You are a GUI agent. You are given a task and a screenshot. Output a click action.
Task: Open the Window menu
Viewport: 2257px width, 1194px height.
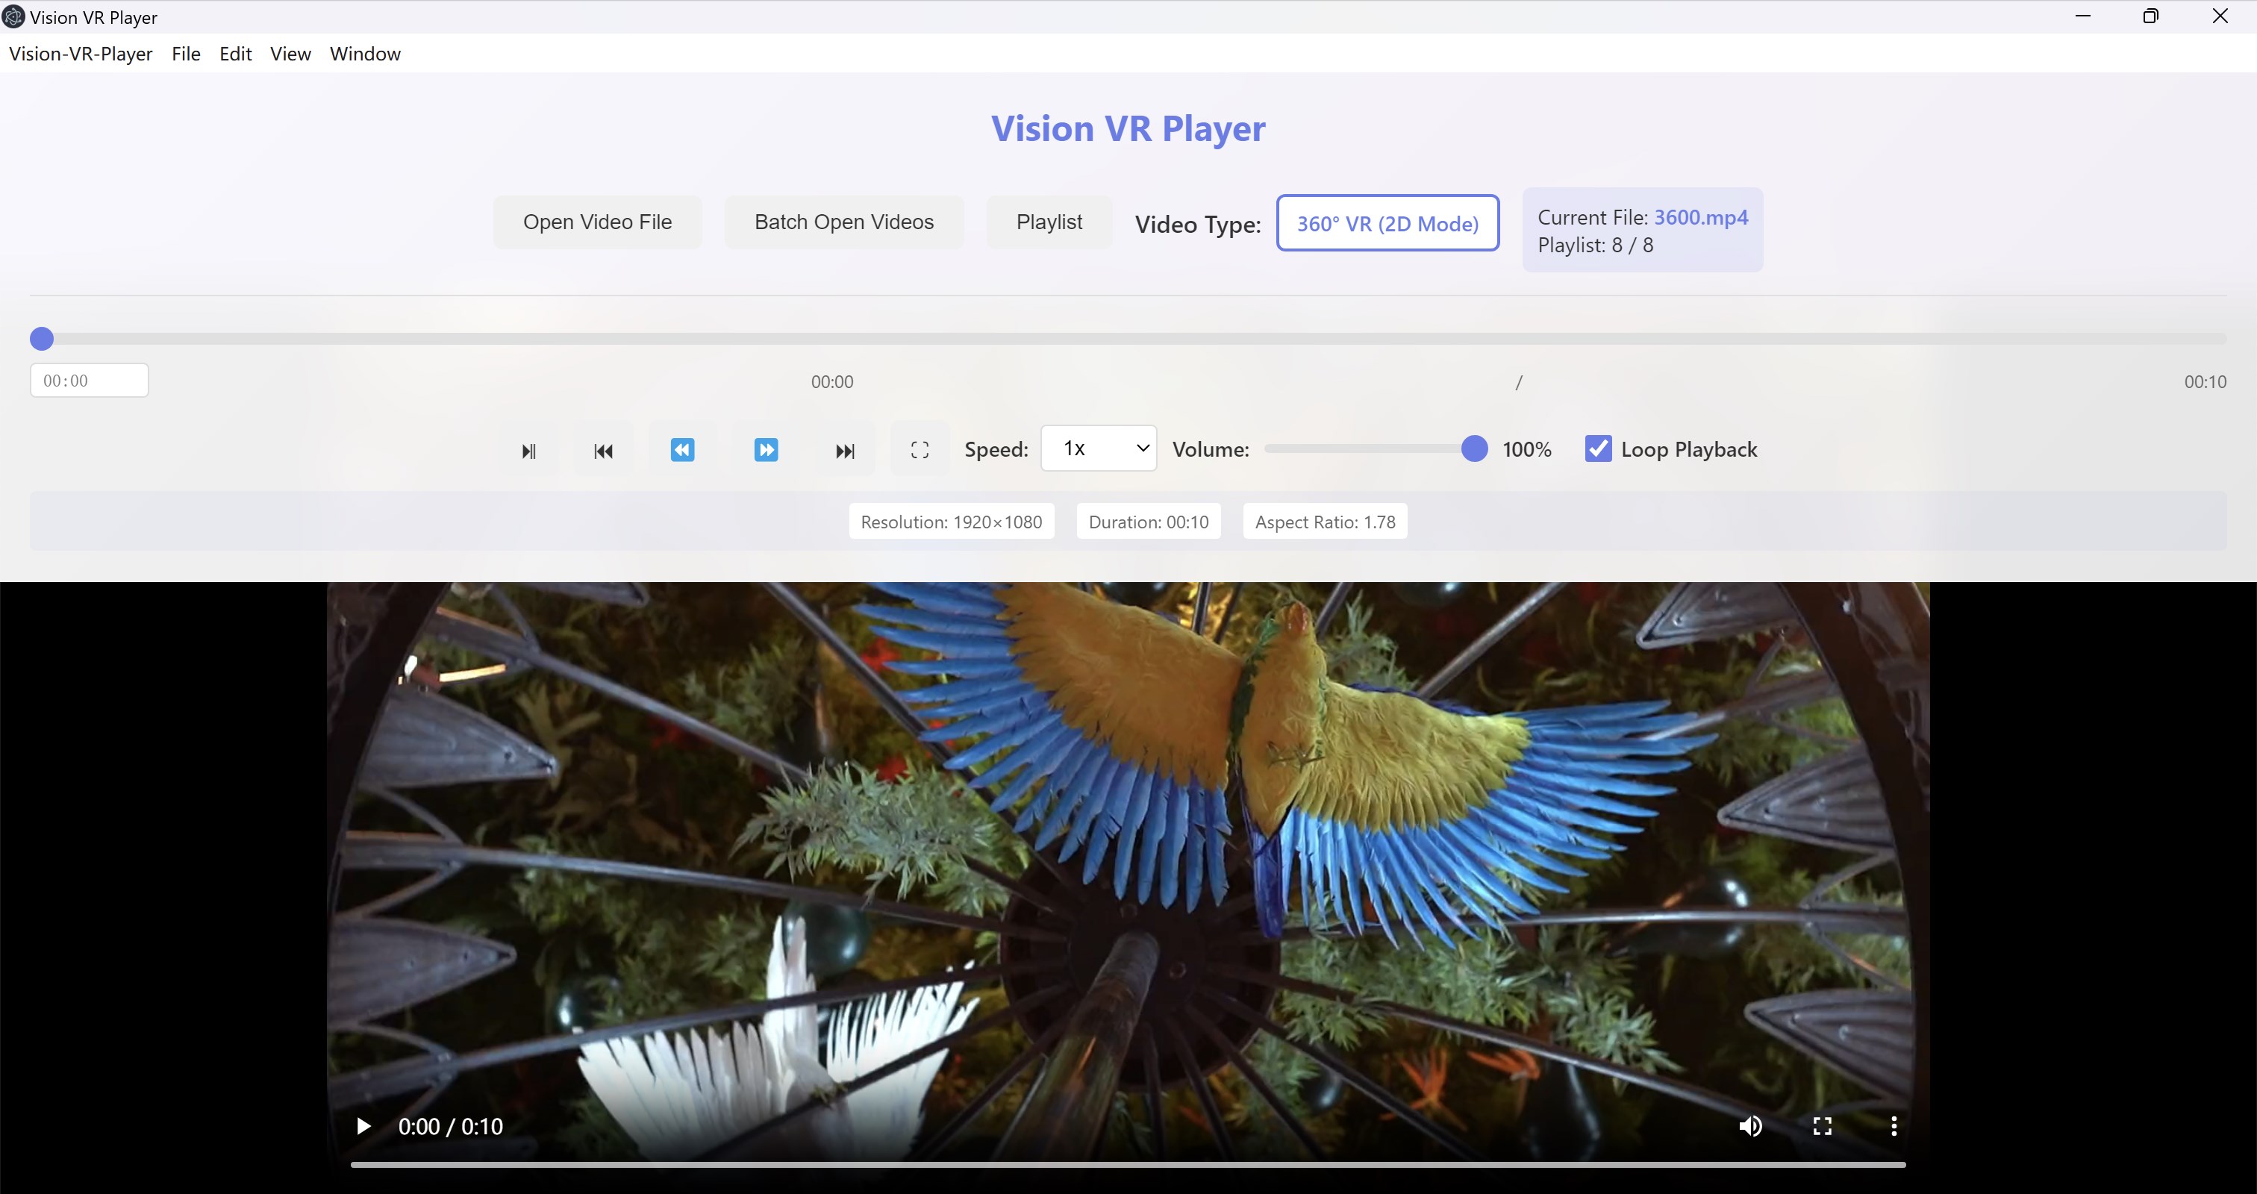(x=364, y=54)
